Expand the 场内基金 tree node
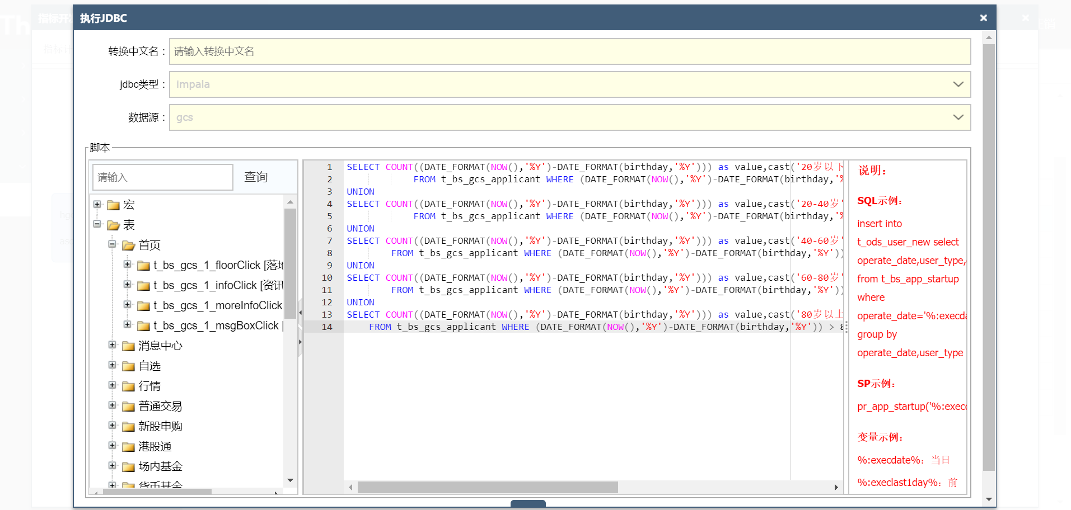 pos(113,466)
